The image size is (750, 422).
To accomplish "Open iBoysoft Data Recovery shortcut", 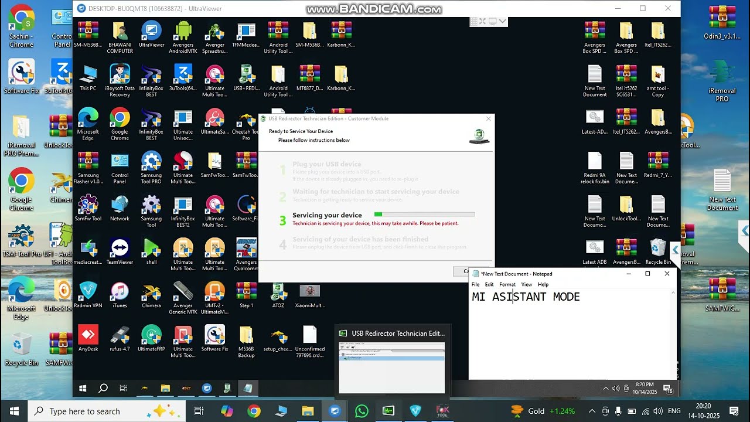I will (x=120, y=81).
